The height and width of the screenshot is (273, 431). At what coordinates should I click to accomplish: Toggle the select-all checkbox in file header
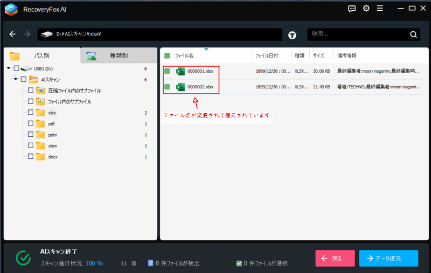[x=167, y=55]
